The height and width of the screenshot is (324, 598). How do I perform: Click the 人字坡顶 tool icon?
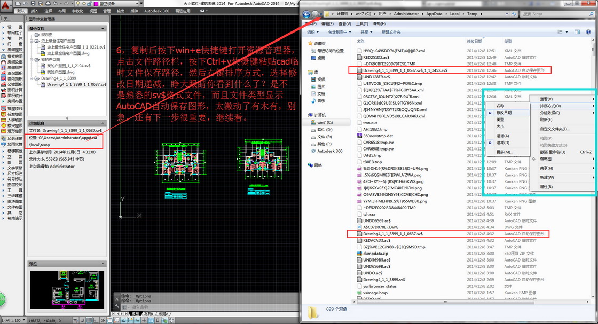(4, 120)
